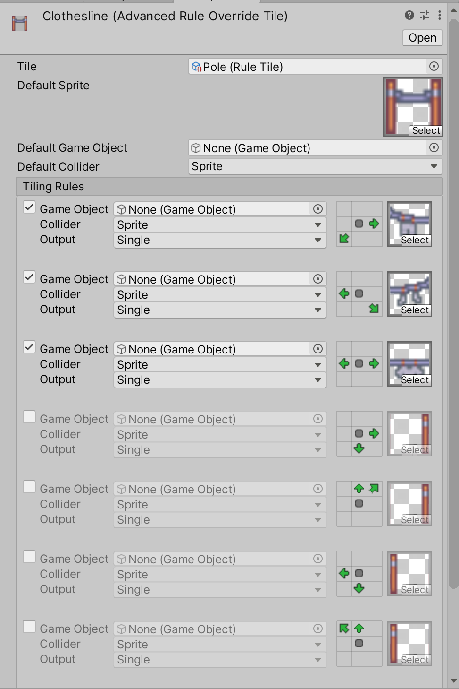Open the Output dropdown of the second rule

[x=220, y=310]
